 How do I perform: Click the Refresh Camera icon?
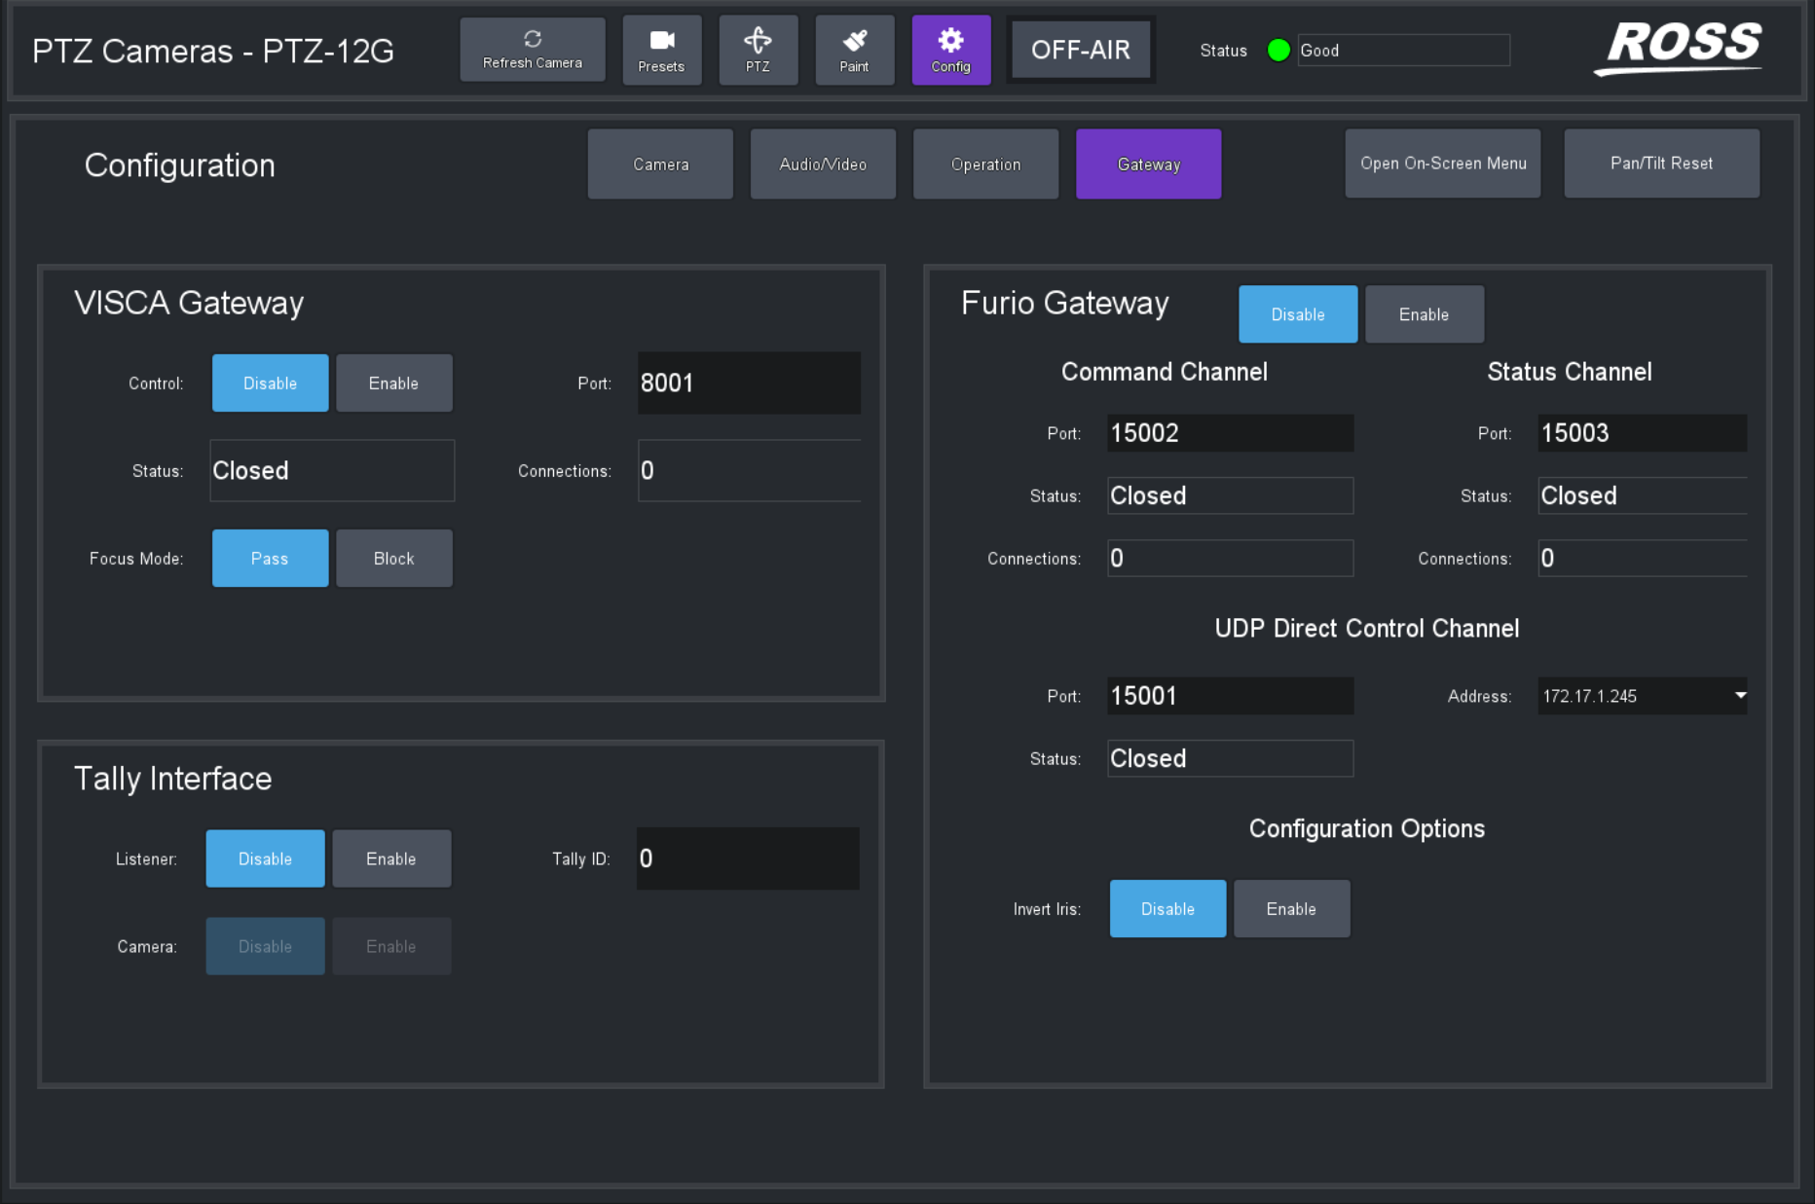[x=532, y=49]
